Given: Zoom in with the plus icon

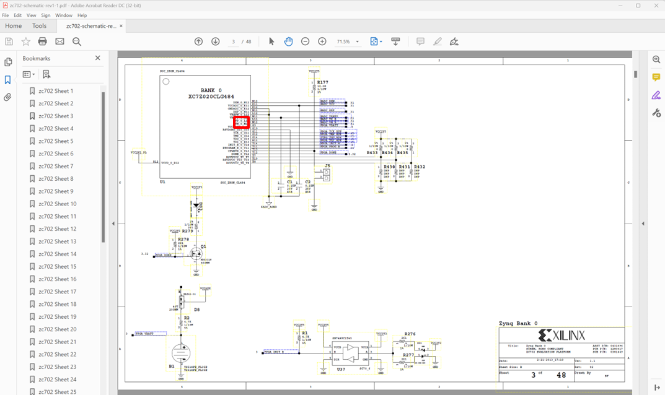Looking at the screenshot, I should [322, 41].
